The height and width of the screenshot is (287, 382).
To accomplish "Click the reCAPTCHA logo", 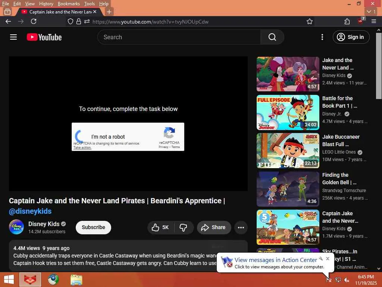I will tap(169, 133).
